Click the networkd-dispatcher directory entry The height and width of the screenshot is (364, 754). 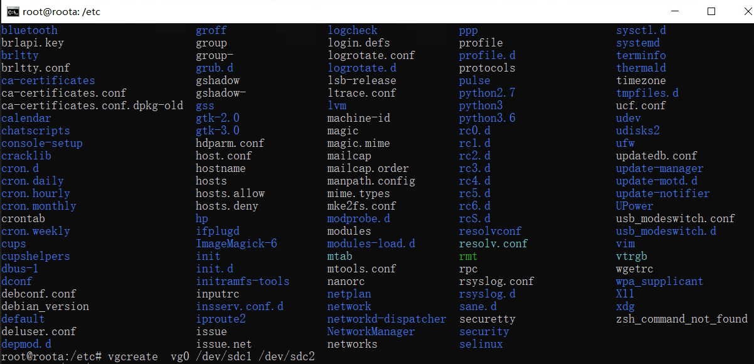(x=386, y=319)
